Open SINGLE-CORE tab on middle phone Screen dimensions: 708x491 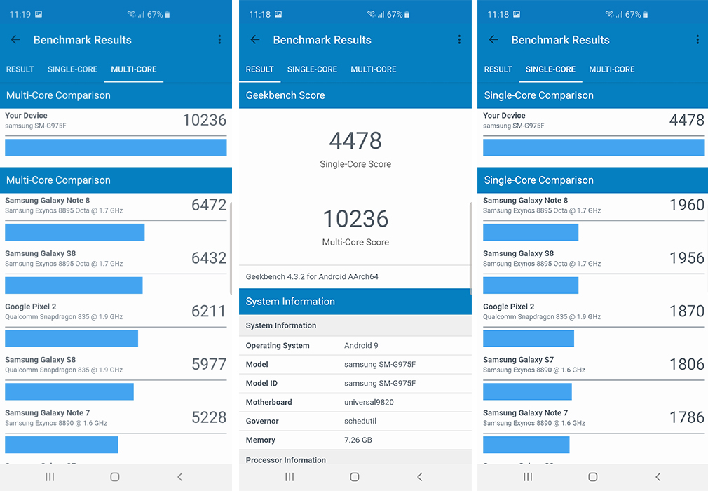[x=312, y=69]
